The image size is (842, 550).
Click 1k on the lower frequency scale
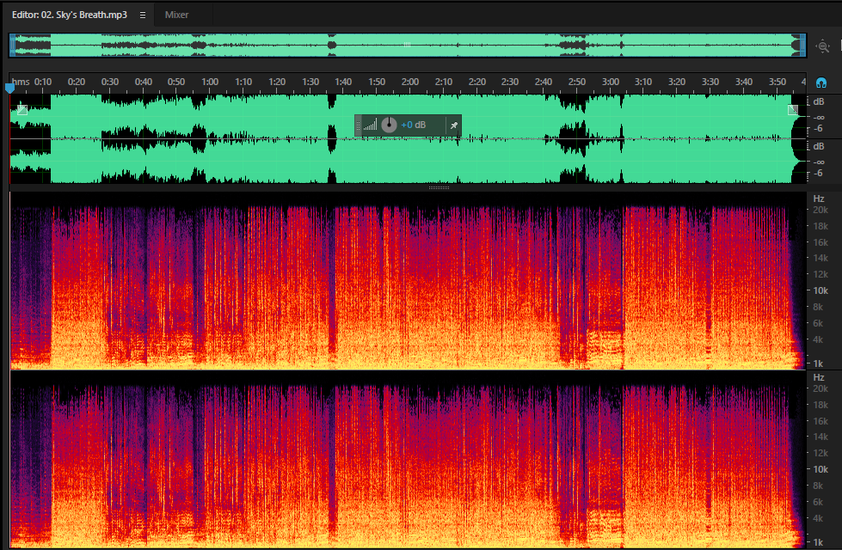pyautogui.click(x=819, y=542)
